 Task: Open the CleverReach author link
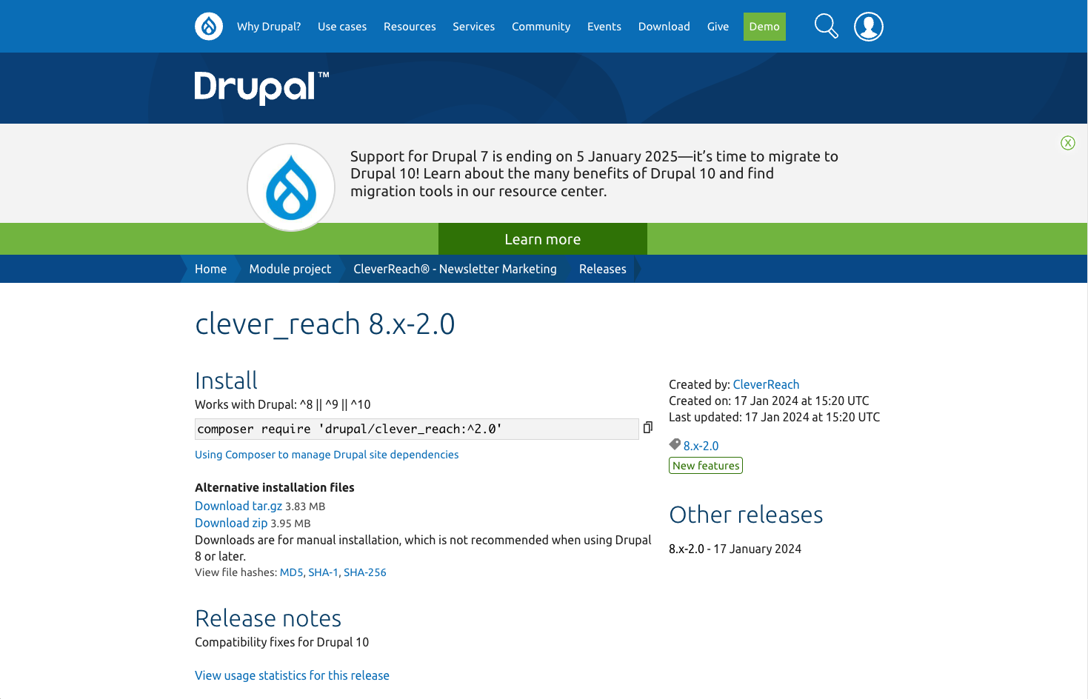pos(766,384)
